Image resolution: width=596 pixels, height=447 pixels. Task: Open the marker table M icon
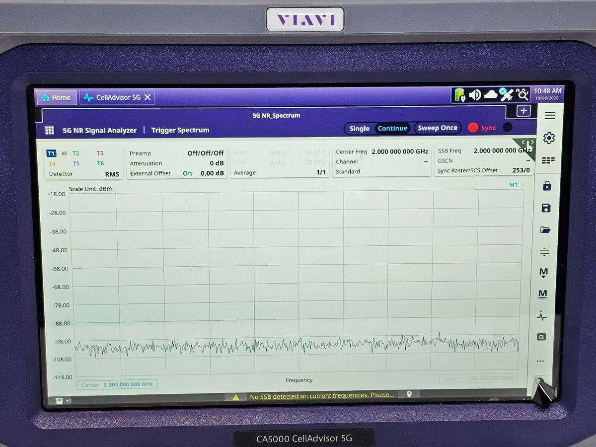[543, 295]
